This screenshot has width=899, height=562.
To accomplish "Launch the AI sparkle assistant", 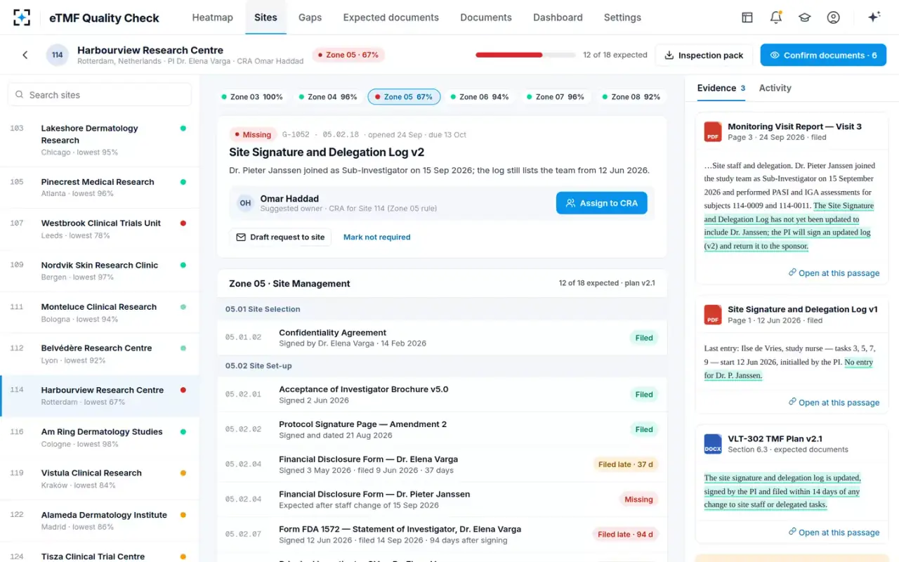I will (x=874, y=18).
